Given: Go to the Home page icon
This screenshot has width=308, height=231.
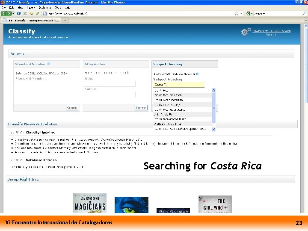Looking at the screenshot, I should (31, 14).
